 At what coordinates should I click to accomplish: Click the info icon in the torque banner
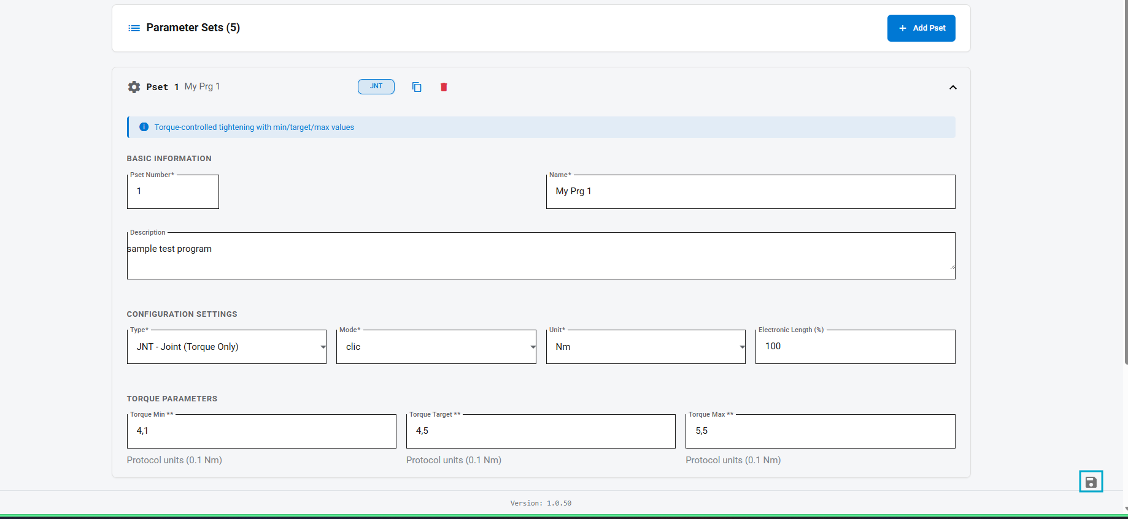(144, 127)
